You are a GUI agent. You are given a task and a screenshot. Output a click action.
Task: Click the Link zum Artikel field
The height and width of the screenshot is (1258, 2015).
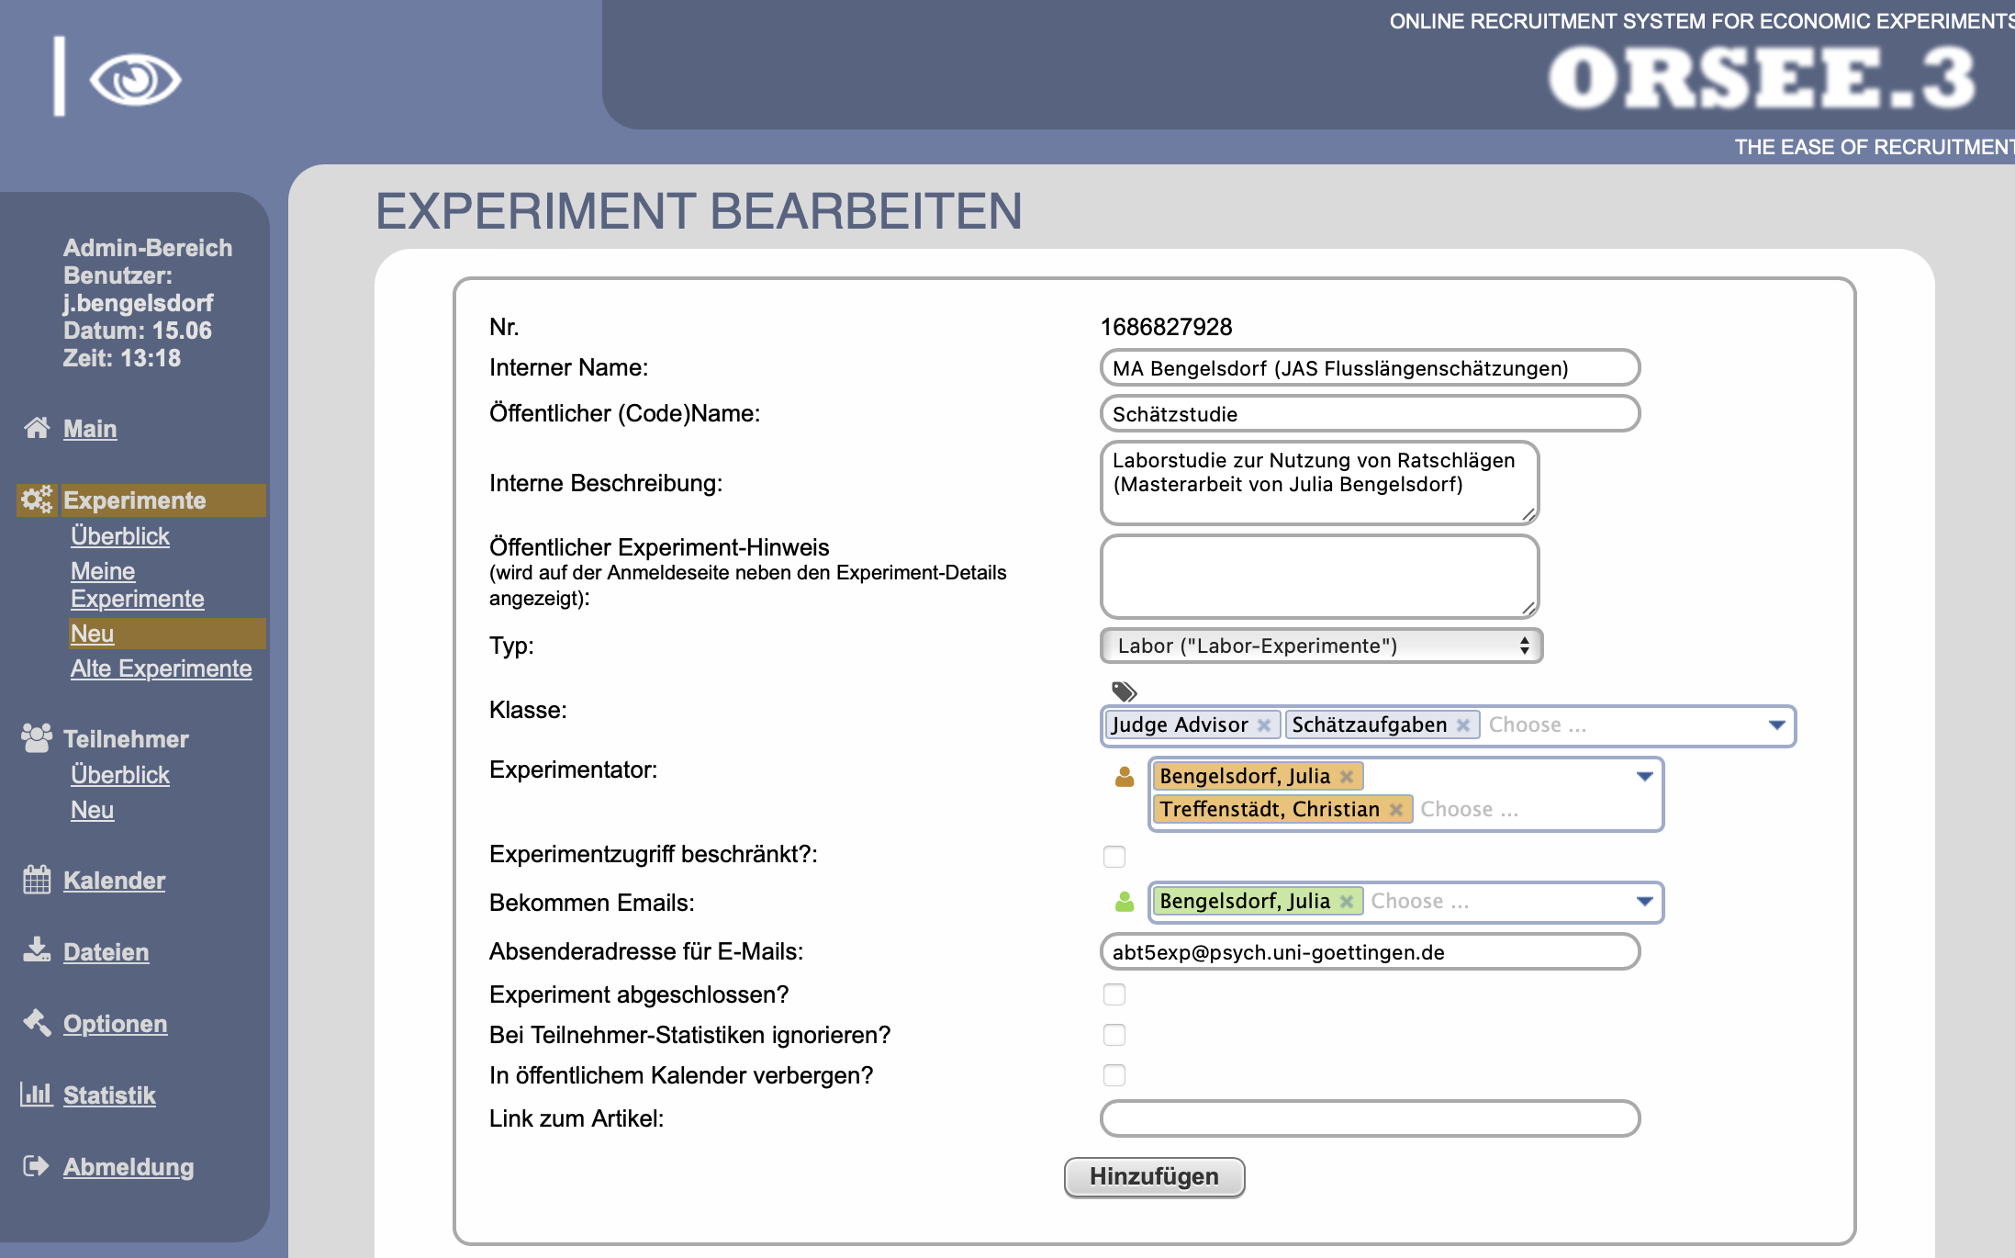(1370, 1118)
